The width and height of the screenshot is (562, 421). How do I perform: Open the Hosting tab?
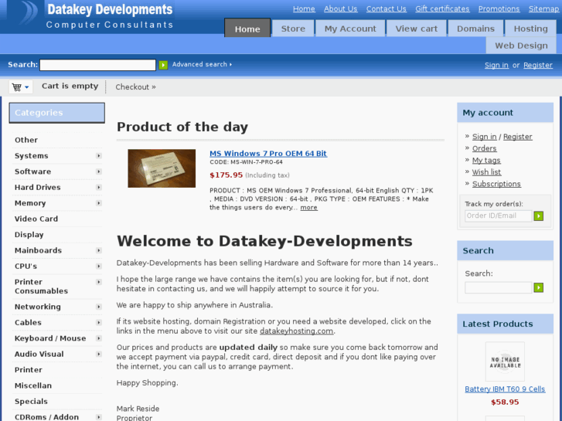tap(531, 29)
